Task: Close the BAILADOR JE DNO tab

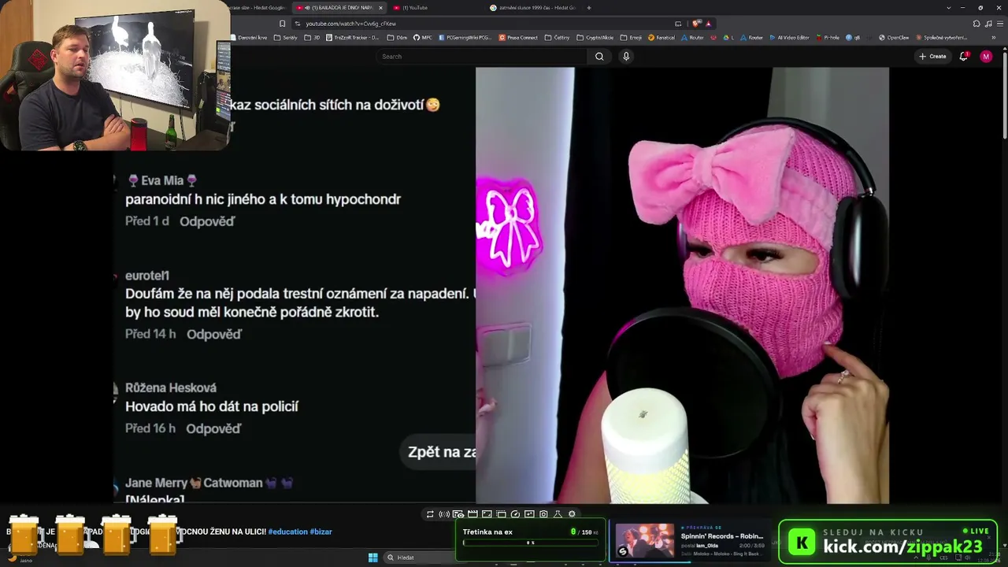Action: tap(380, 8)
